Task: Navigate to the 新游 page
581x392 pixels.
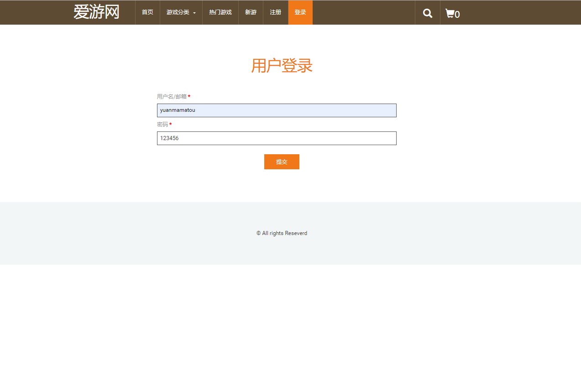Action: tap(251, 12)
